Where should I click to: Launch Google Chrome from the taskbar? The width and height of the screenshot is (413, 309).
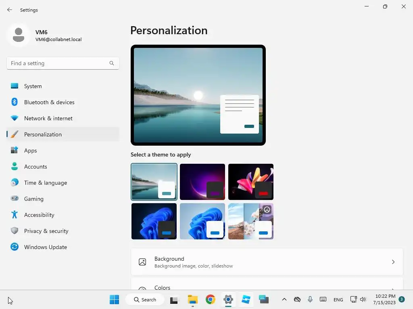[x=210, y=299]
